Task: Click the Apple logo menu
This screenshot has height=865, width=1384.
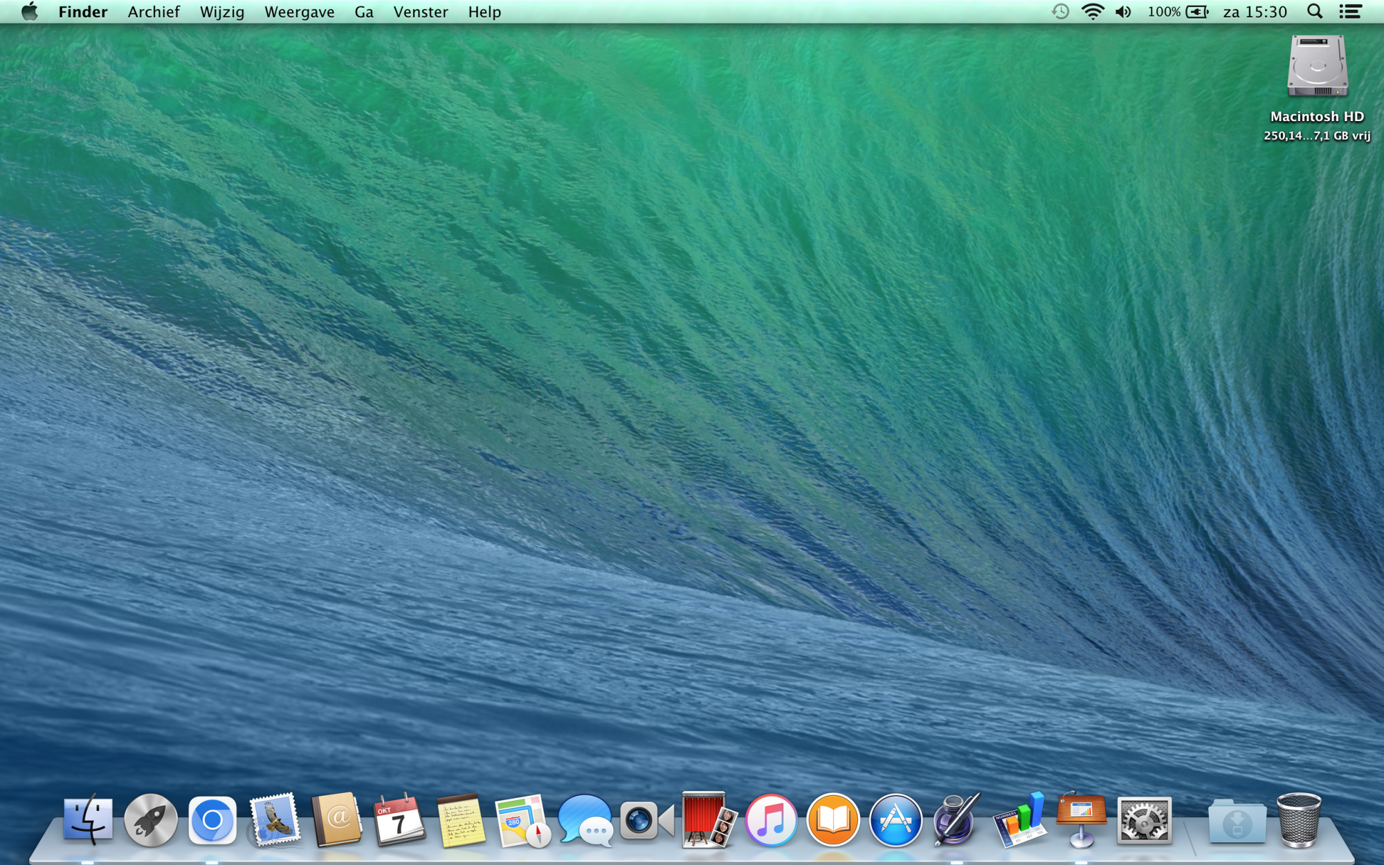Action: 30,12
